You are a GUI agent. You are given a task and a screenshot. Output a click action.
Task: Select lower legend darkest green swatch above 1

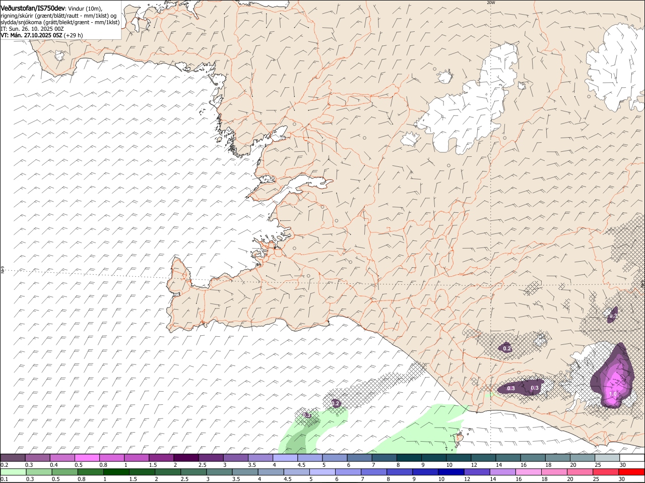tap(116, 472)
